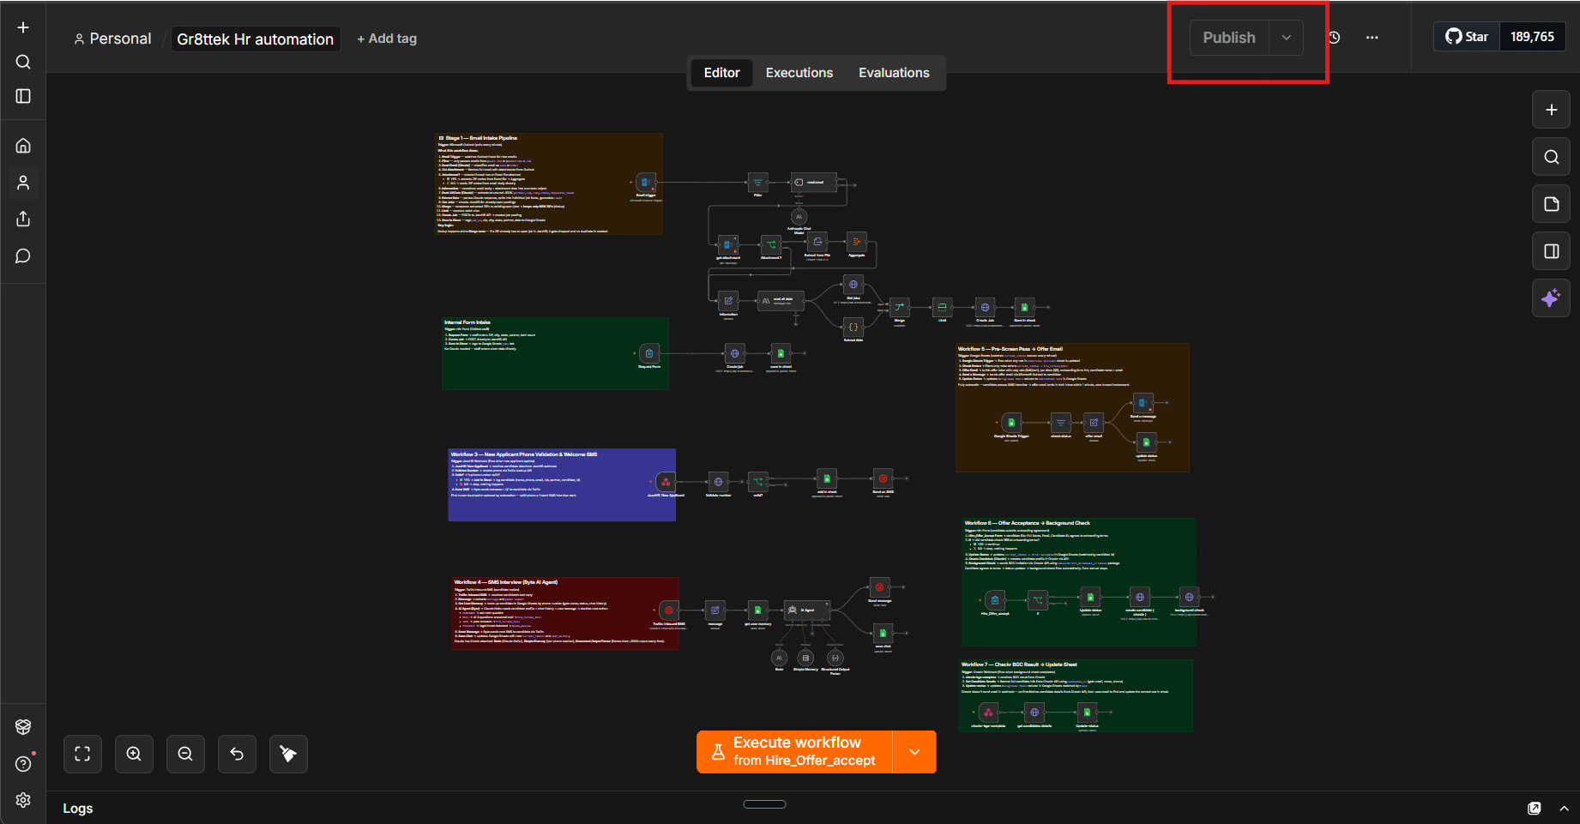The height and width of the screenshot is (824, 1580).
Task: Edit workflow name Gr8ttek Hr automation
Action: pos(256,39)
